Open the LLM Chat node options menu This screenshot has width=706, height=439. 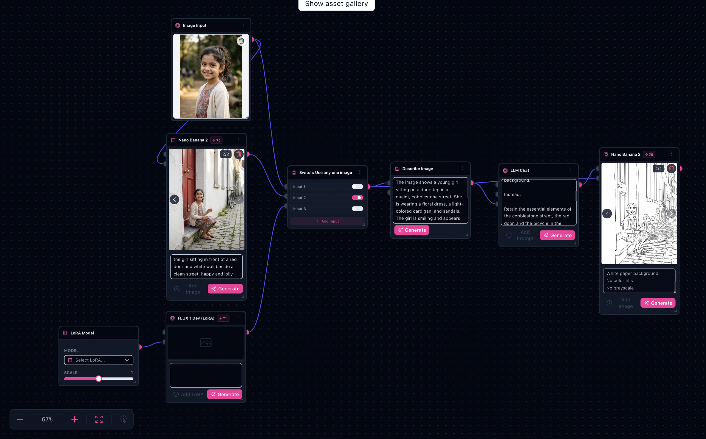pos(571,170)
